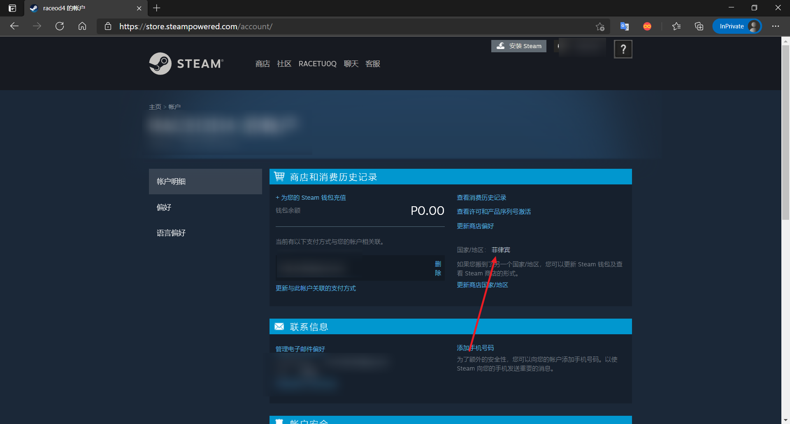Click the address bar URL field

point(354,26)
